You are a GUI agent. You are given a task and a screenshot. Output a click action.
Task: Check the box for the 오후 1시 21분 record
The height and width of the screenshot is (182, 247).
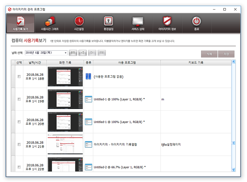click(19, 144)
